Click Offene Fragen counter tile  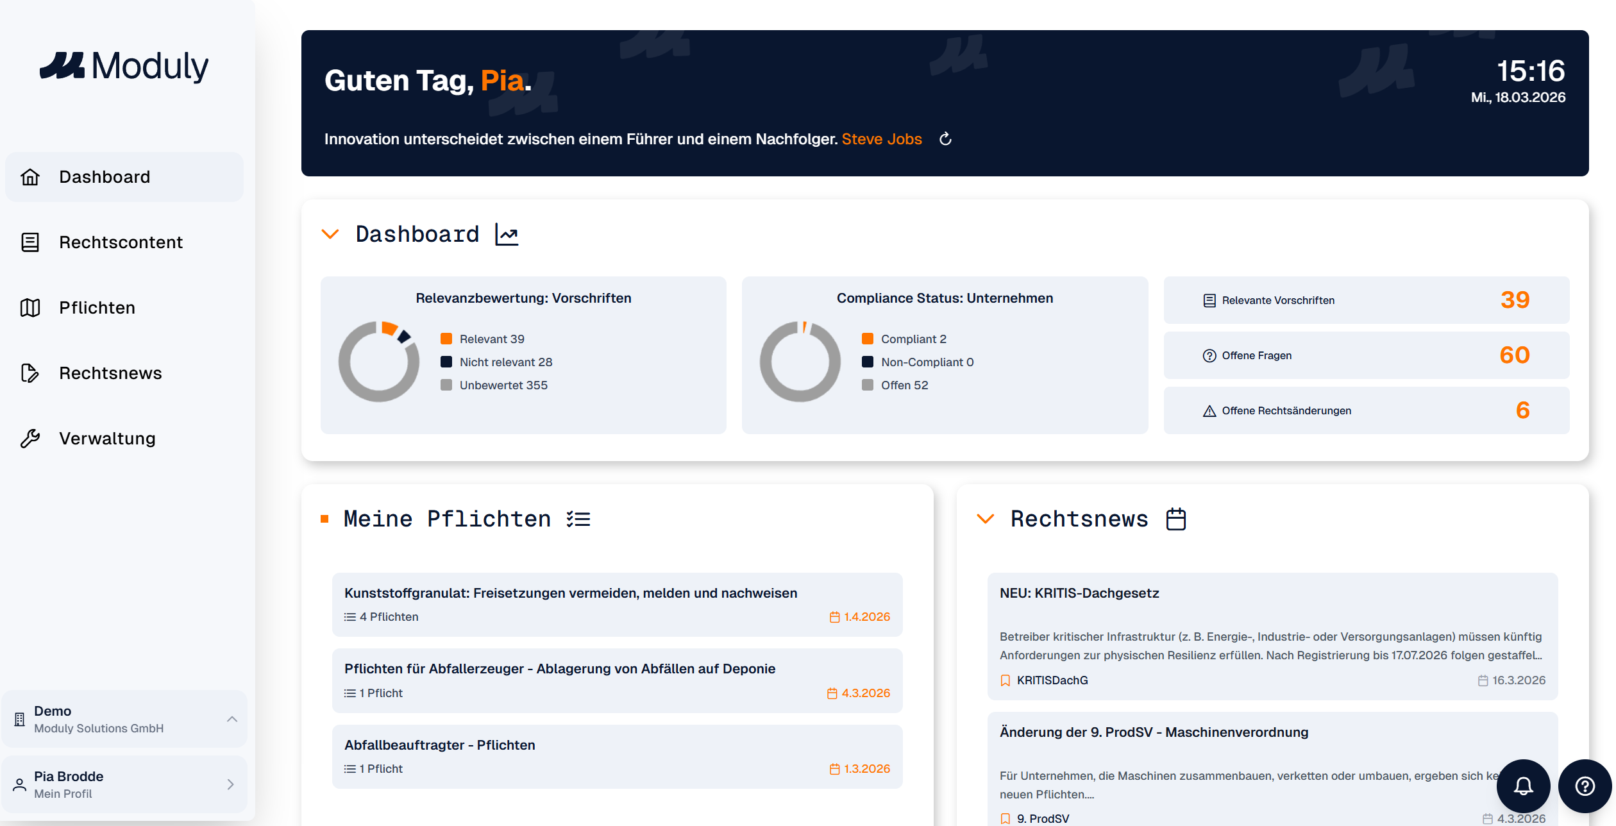point(1366,355)
